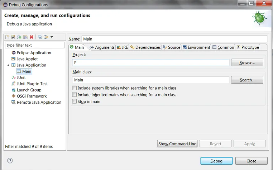Delete selected configuration with red X

tap(32, 37)
